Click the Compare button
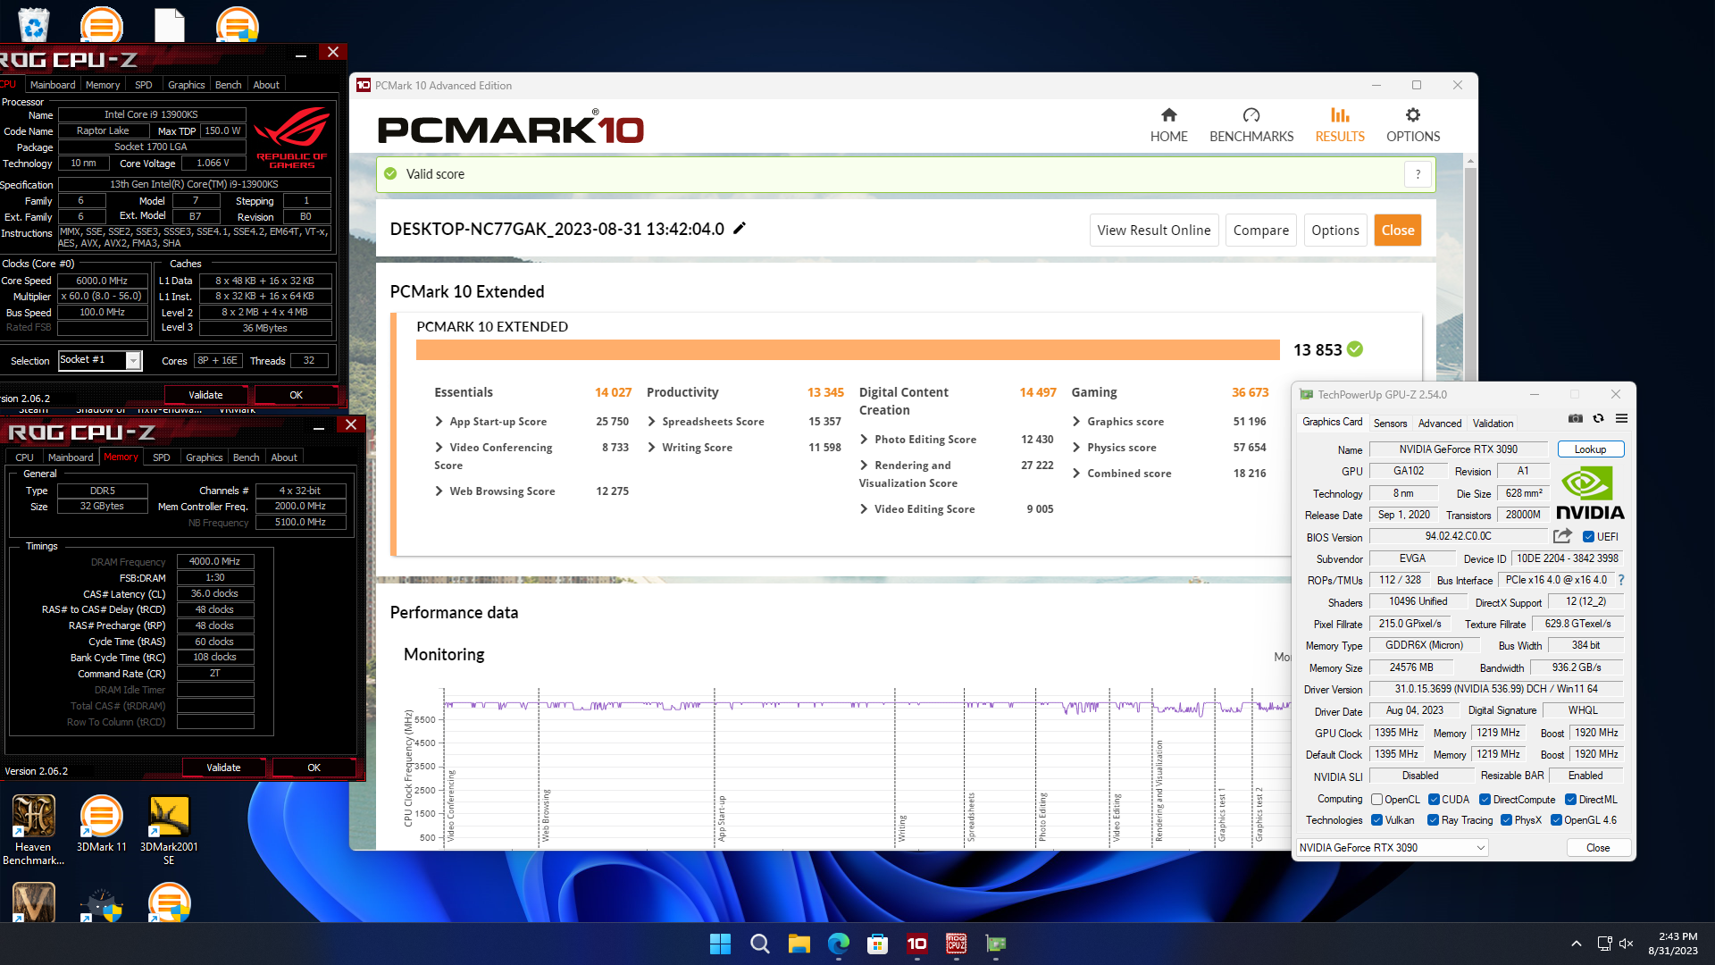 coord(1260,231)
